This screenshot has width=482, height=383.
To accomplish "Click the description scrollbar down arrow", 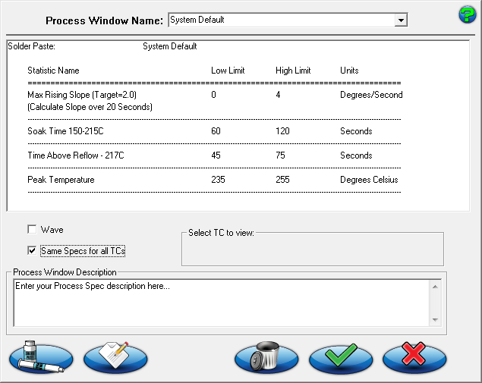I will pyautogui.click(x=435, y=320).
